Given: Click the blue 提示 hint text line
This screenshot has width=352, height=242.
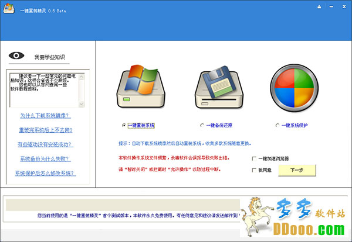Looking at the screenshot, I should (x=185, y=143).
